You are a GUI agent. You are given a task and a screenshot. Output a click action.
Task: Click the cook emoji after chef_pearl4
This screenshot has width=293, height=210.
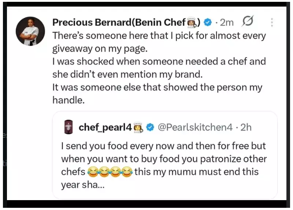tap(138, 127)
